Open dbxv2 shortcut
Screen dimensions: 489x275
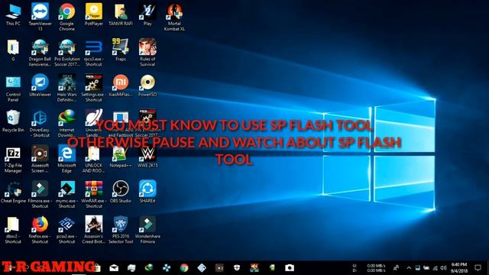13,230
